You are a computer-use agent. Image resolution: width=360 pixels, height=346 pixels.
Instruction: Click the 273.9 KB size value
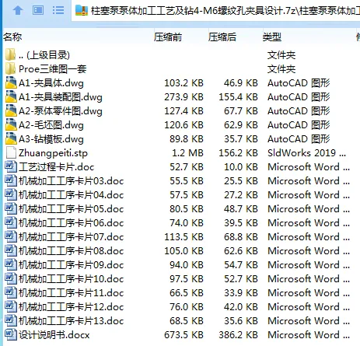(x=183, y=97)
